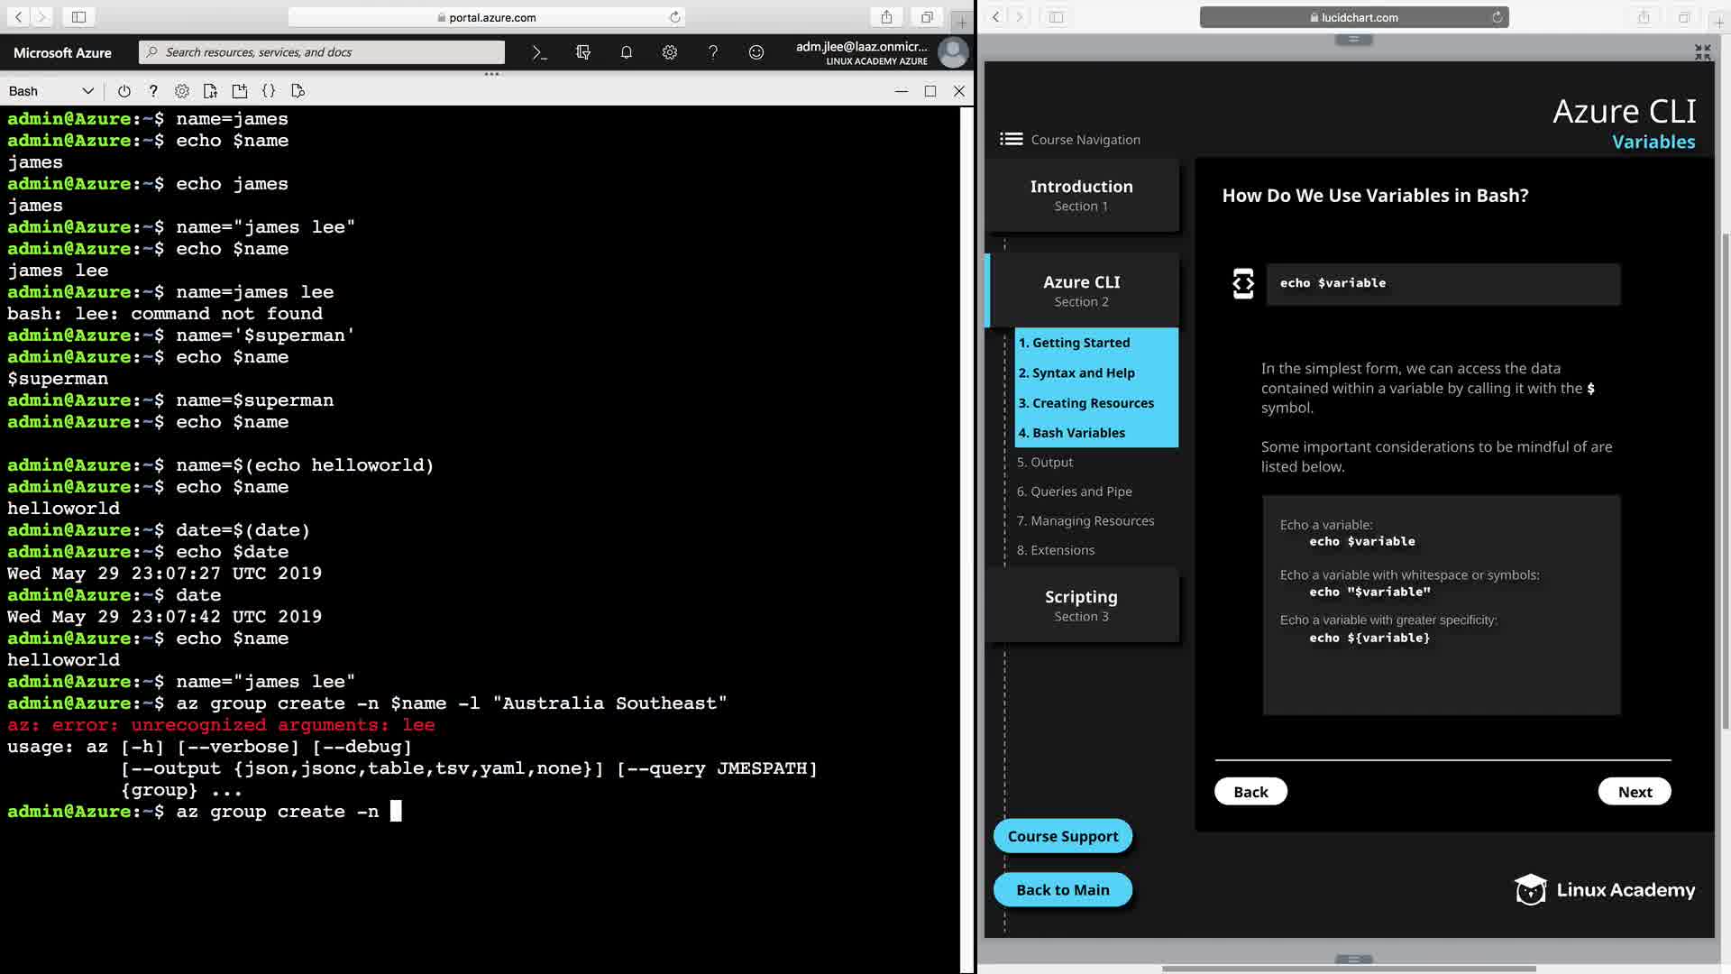Click the Back to Main button
The height and width of the screenshot is (974, 1731).
coord(1062,890)
